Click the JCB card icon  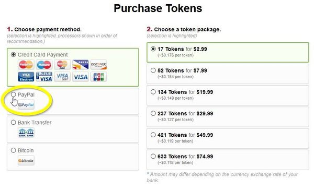click(98, 77)
